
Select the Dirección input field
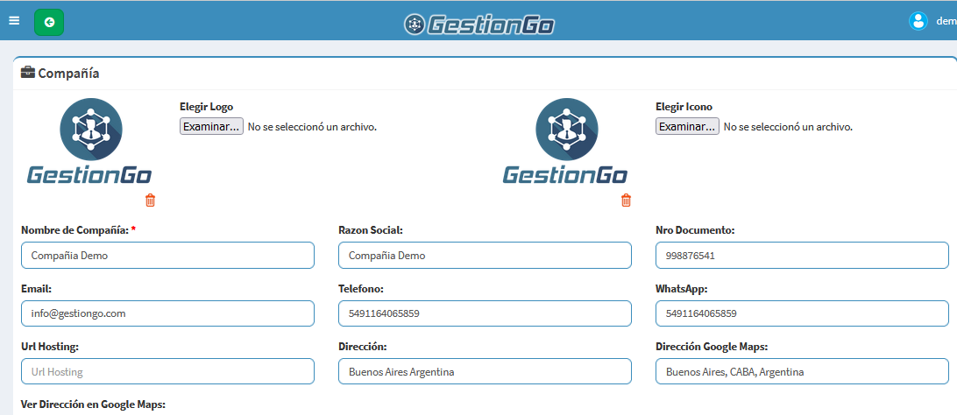click(485, 371)
